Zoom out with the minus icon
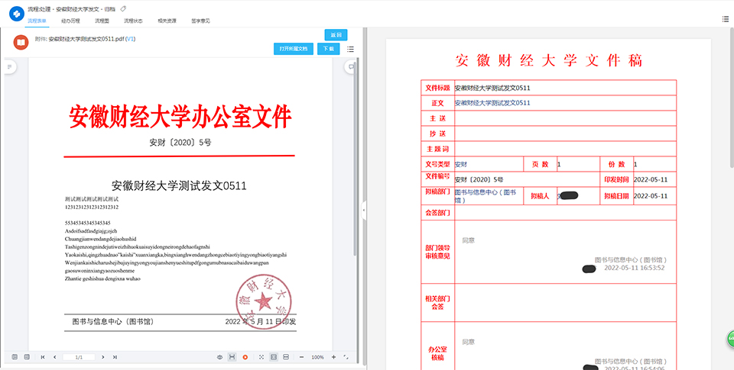 [x=301, y=357]
